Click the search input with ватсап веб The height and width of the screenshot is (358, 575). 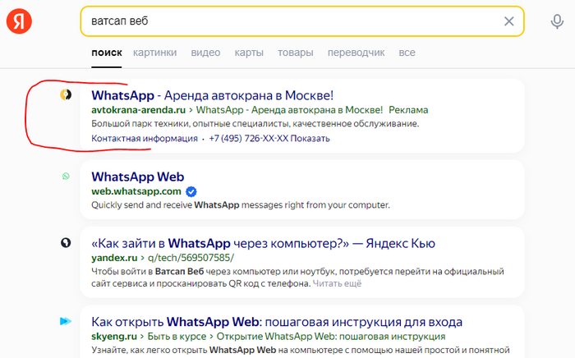coord(287,21)
